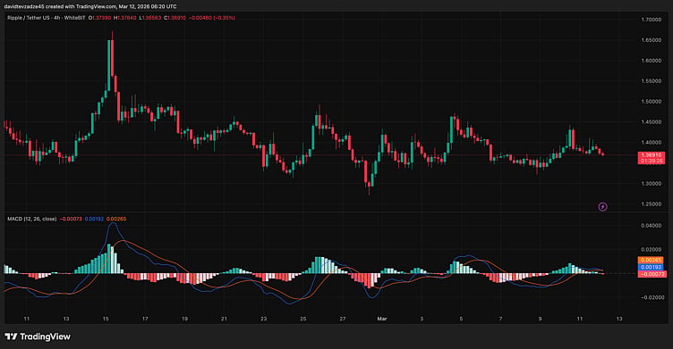673x349 pixels.
Task: Click the TradingView logo at bottom left
Action: click(x=38, y=337)
